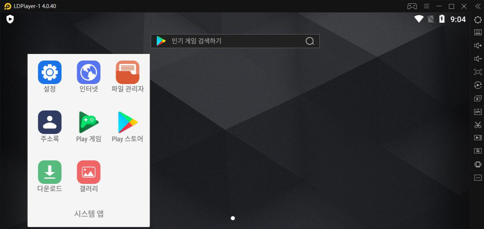Open the multi-instance add window icon
The width and height of the screenshot is (484, 229).
point(478,98)
